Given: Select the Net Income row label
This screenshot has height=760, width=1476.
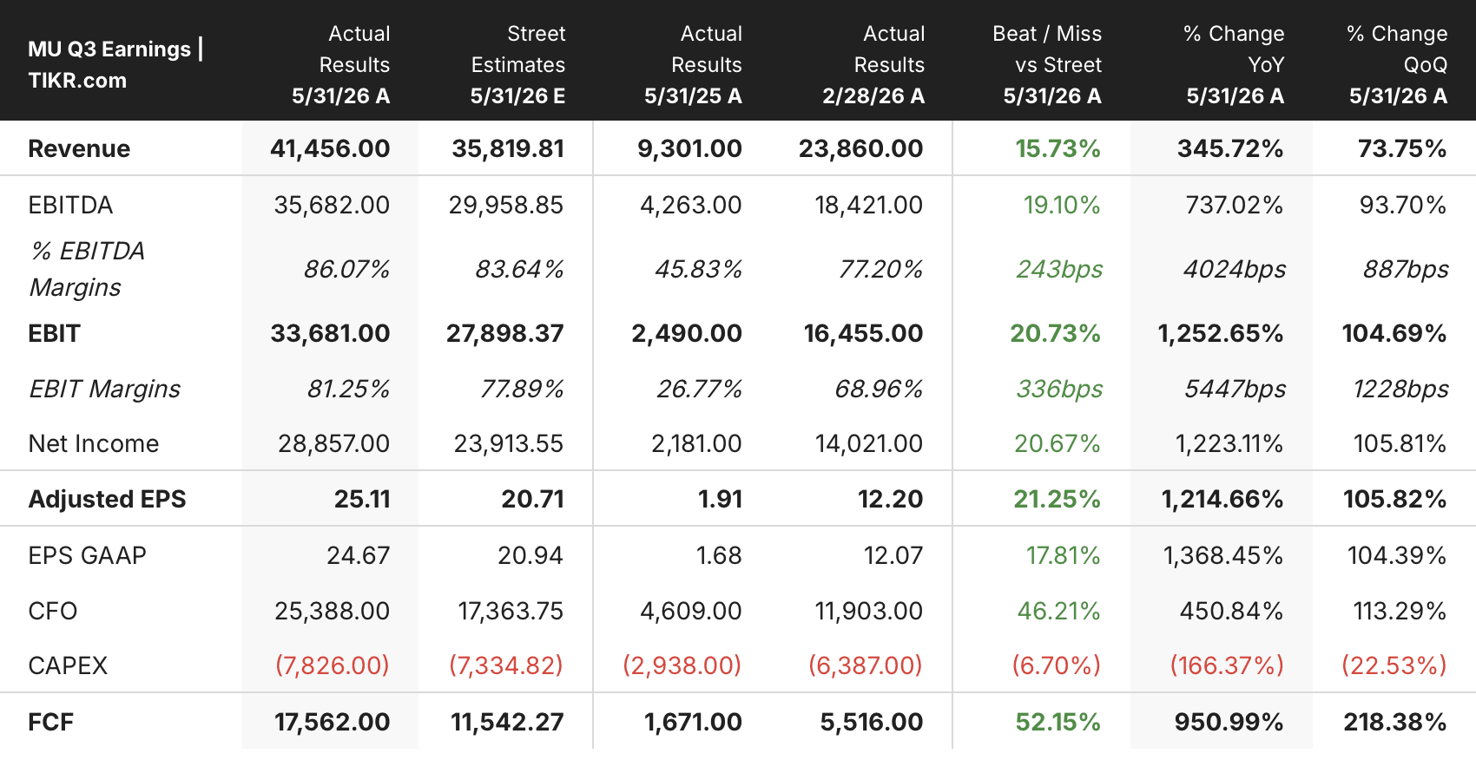Looking at the screenshot, I should pos(94,443).
